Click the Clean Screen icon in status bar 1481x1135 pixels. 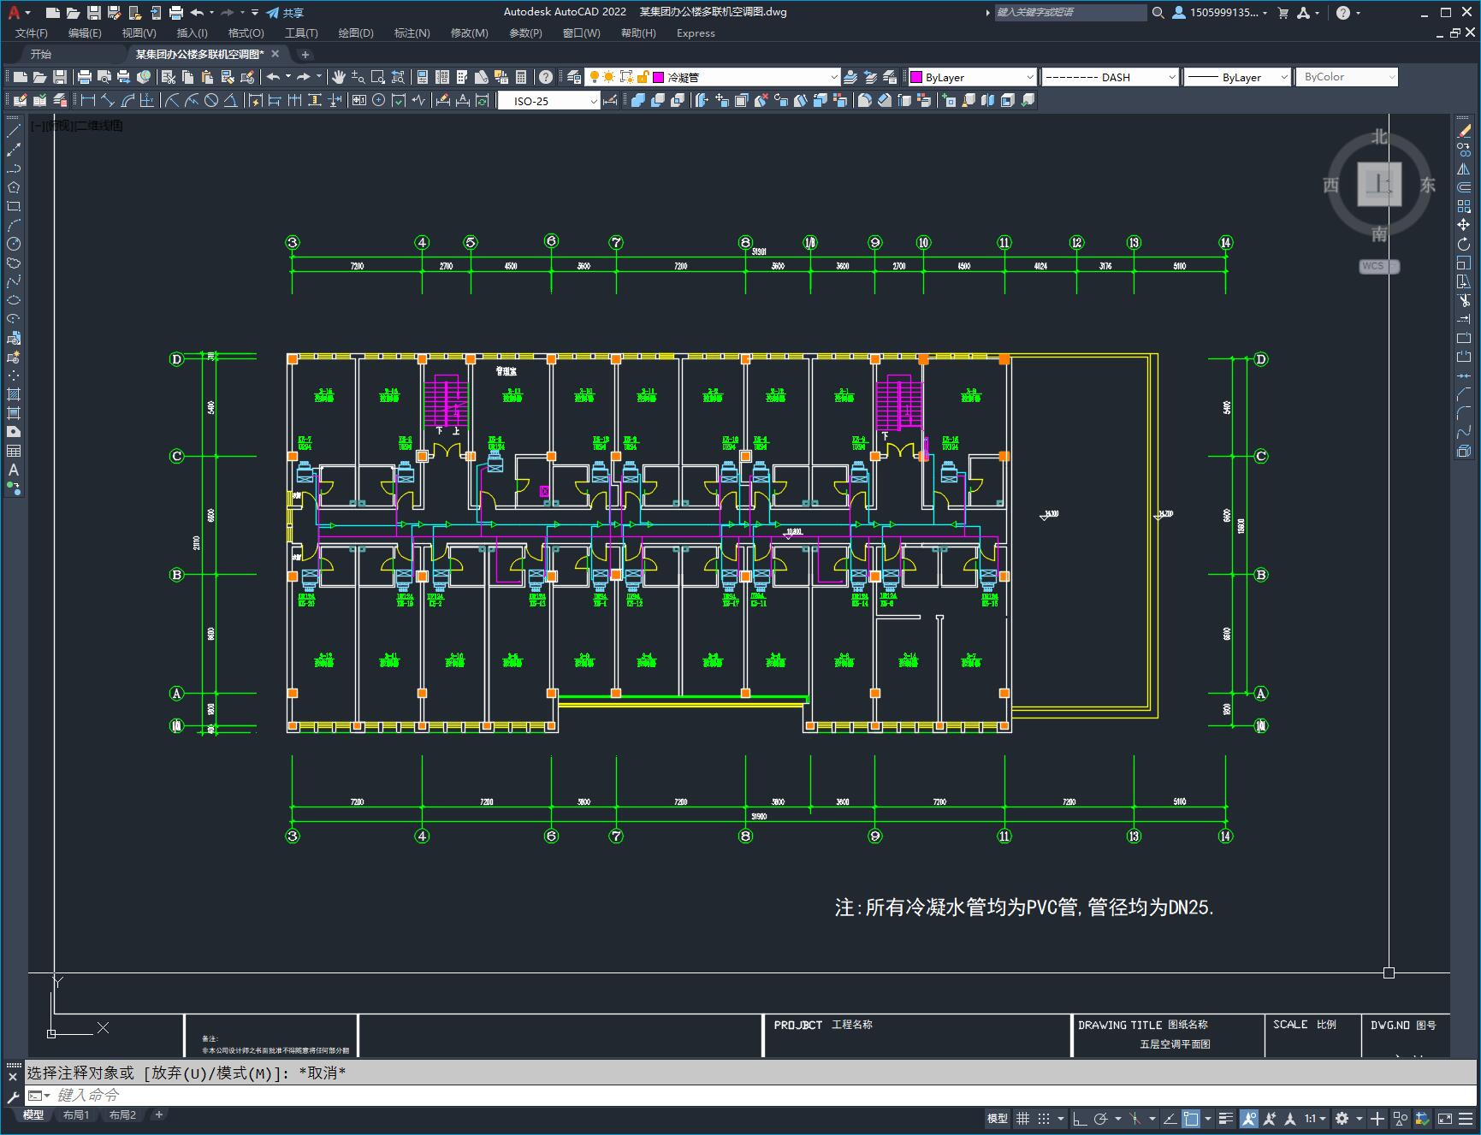(1445, 1119)
